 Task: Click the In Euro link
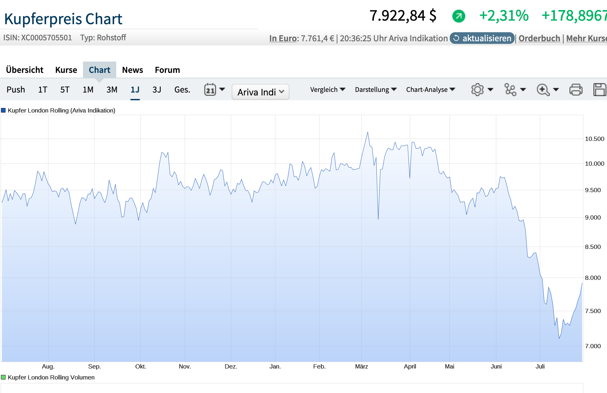pyautogui.click(x=283, y=38)
